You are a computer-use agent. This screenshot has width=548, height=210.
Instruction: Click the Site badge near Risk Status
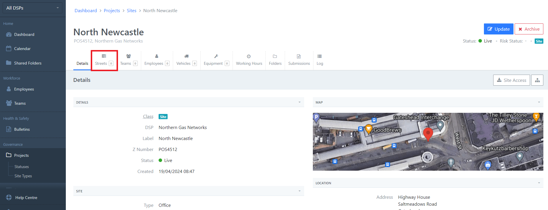(539, 41)
